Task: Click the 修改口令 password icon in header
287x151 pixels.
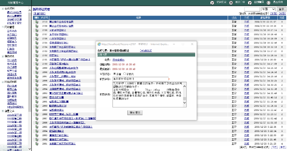Action: 231,3
